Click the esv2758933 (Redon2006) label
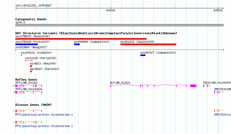 coord(33,36)
